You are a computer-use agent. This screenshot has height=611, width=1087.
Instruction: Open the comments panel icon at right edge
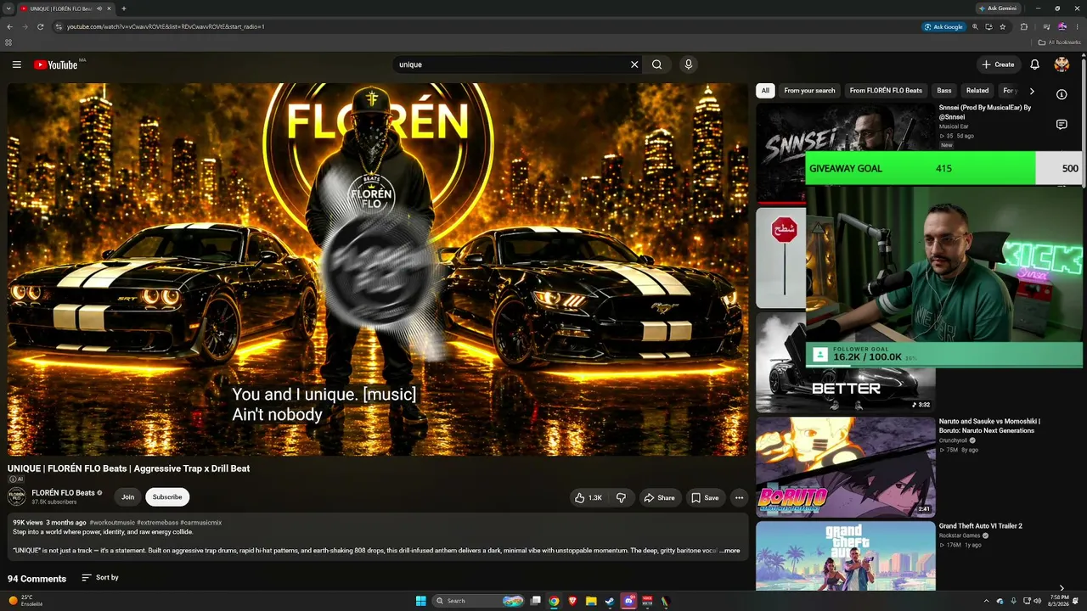(x=1062, y=125)
